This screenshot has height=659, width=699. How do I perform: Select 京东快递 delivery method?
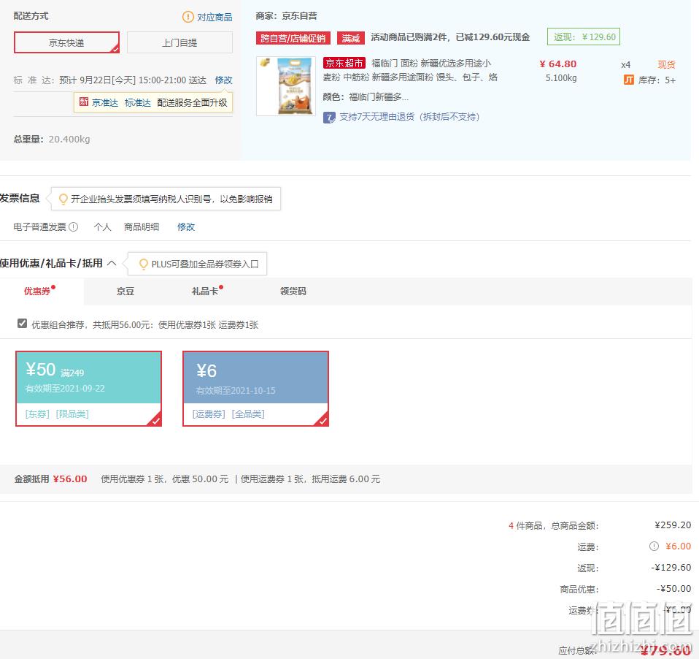tap(66, 42)
